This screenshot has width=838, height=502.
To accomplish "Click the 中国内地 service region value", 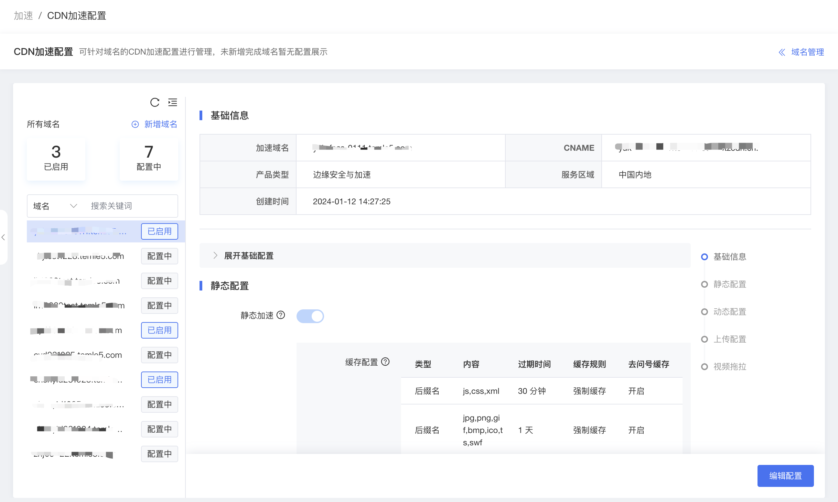I will (x=635, y=175).
